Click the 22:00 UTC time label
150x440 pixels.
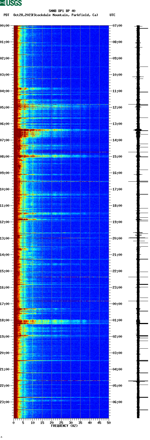click(117, 271)
